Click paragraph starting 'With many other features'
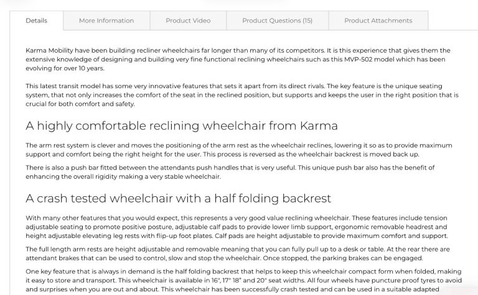This screenshot has height=295, width=478. 237,227
